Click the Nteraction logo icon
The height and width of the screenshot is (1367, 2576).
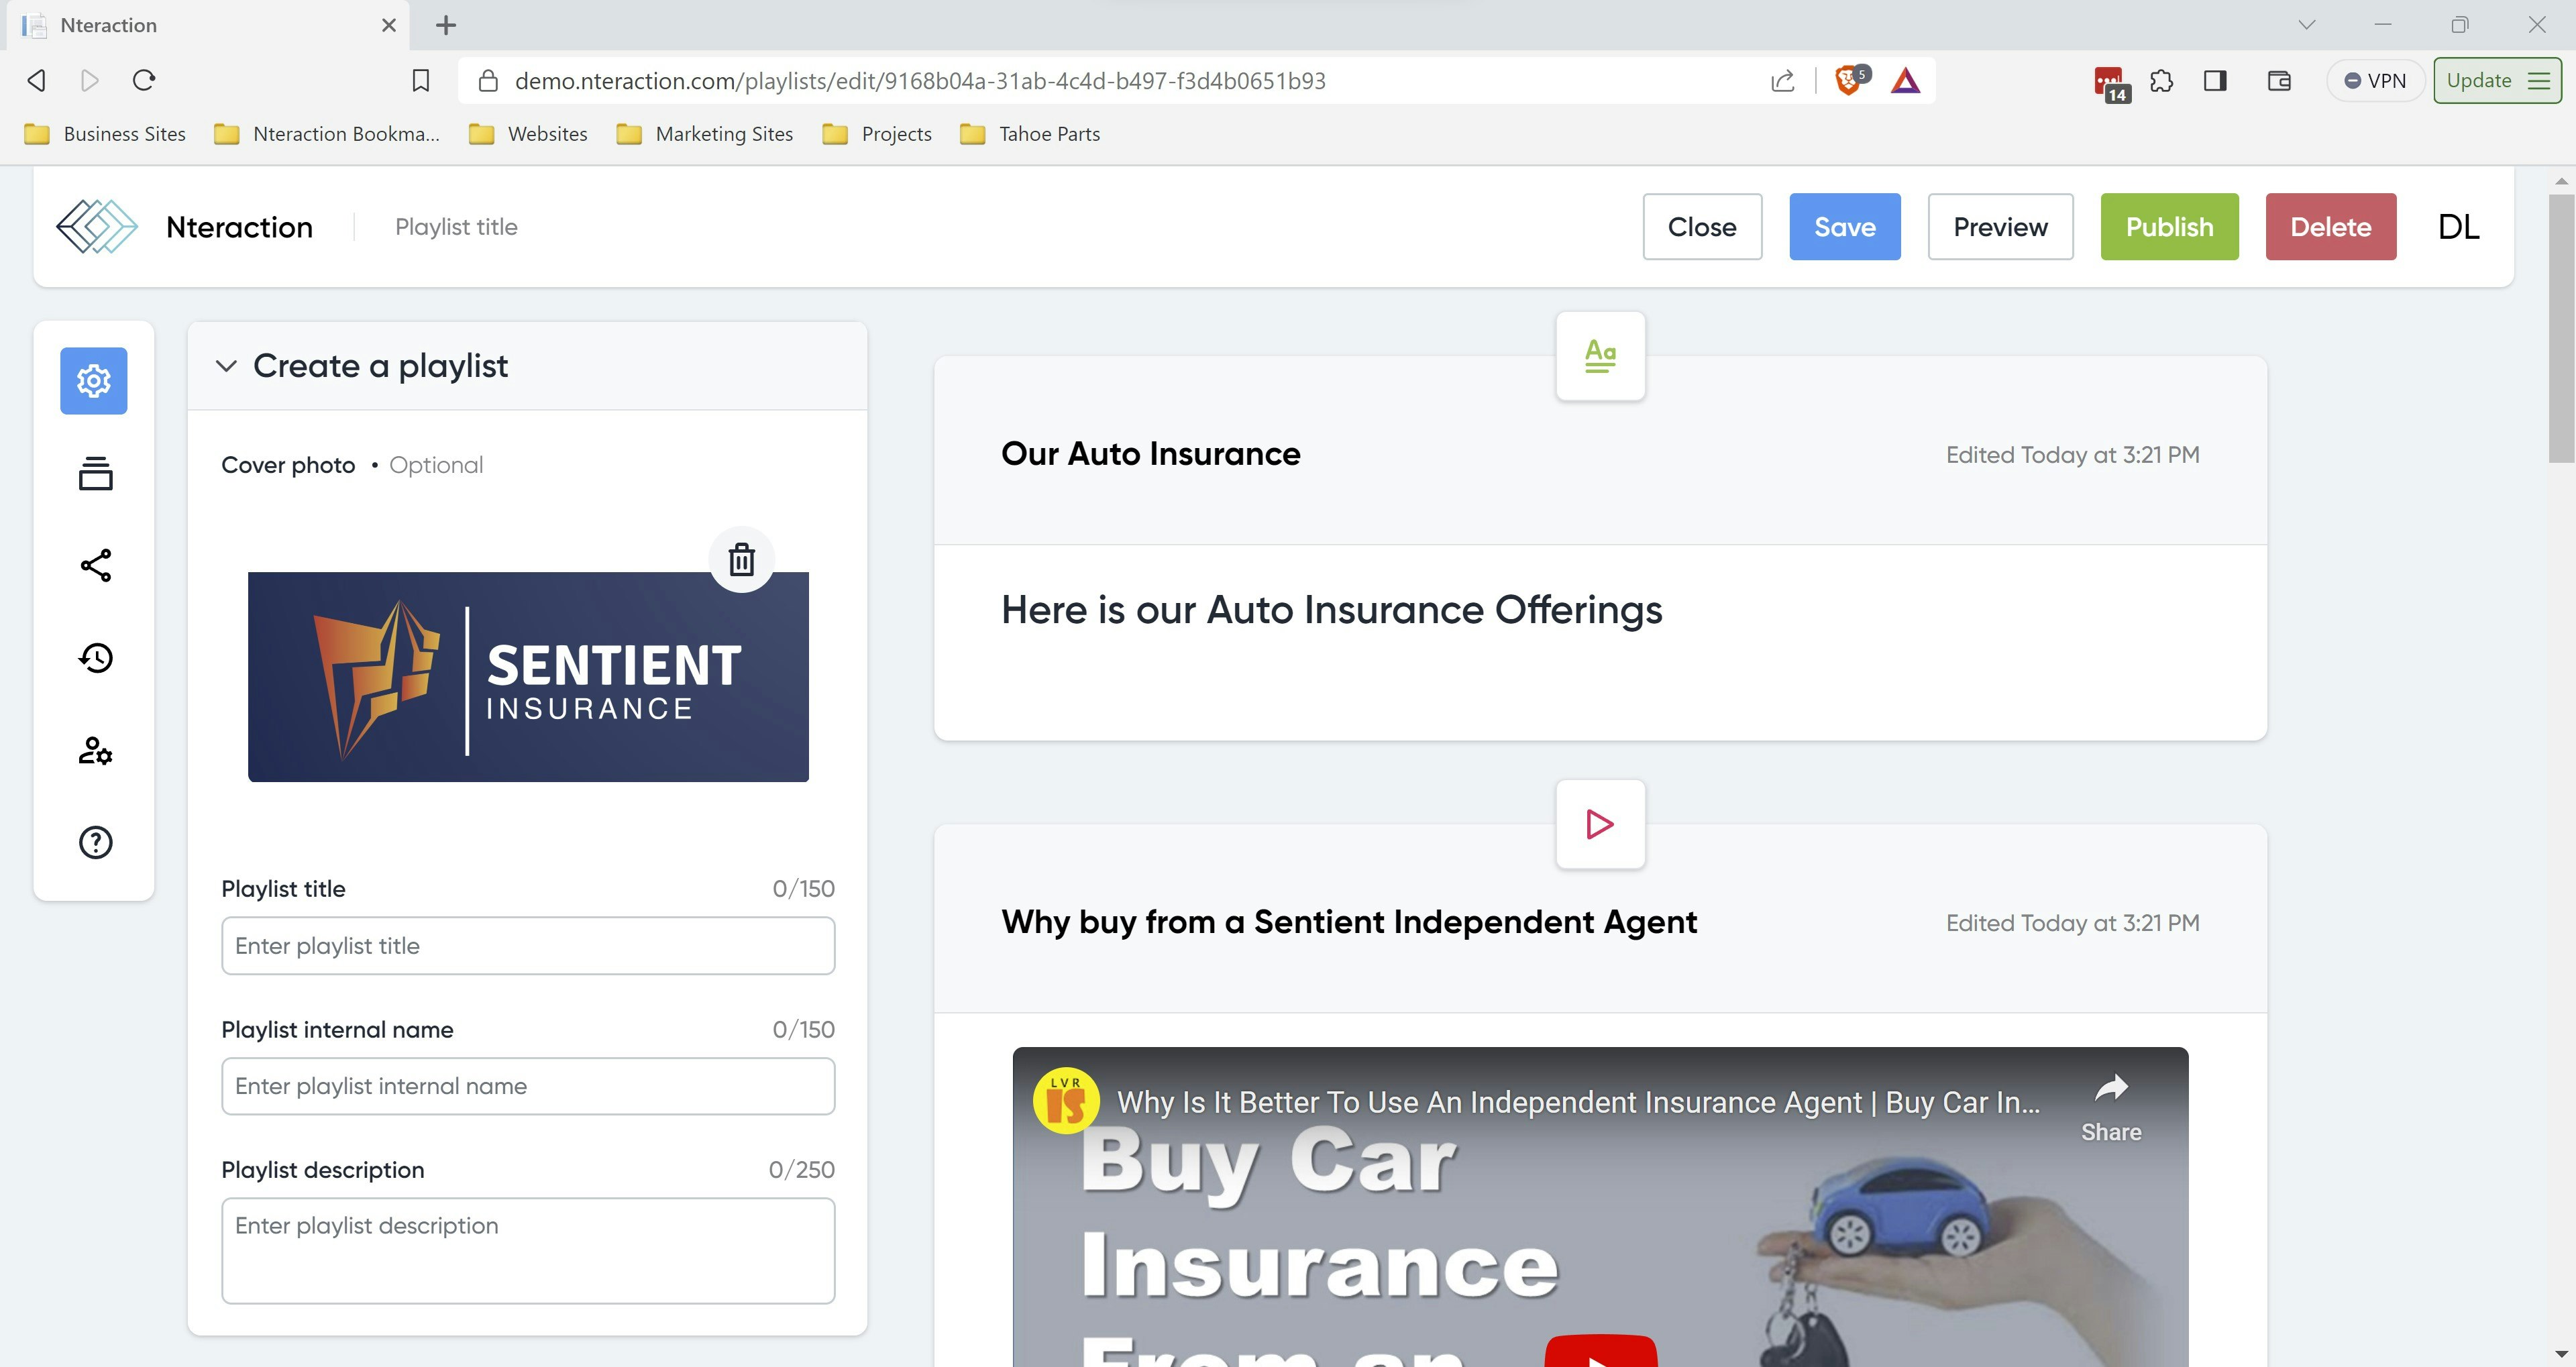click(96, 227)
